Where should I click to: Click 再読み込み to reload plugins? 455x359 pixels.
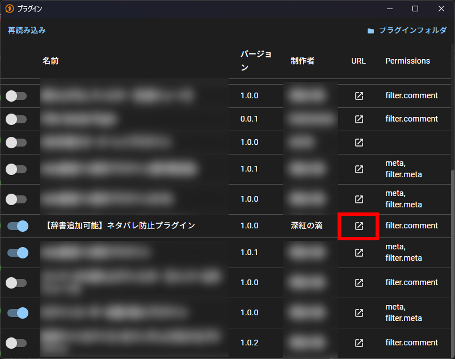click(27, 31)
